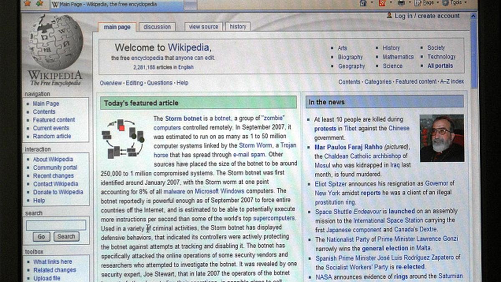
Task: Click inside the search input box
Action: [56, 225]
